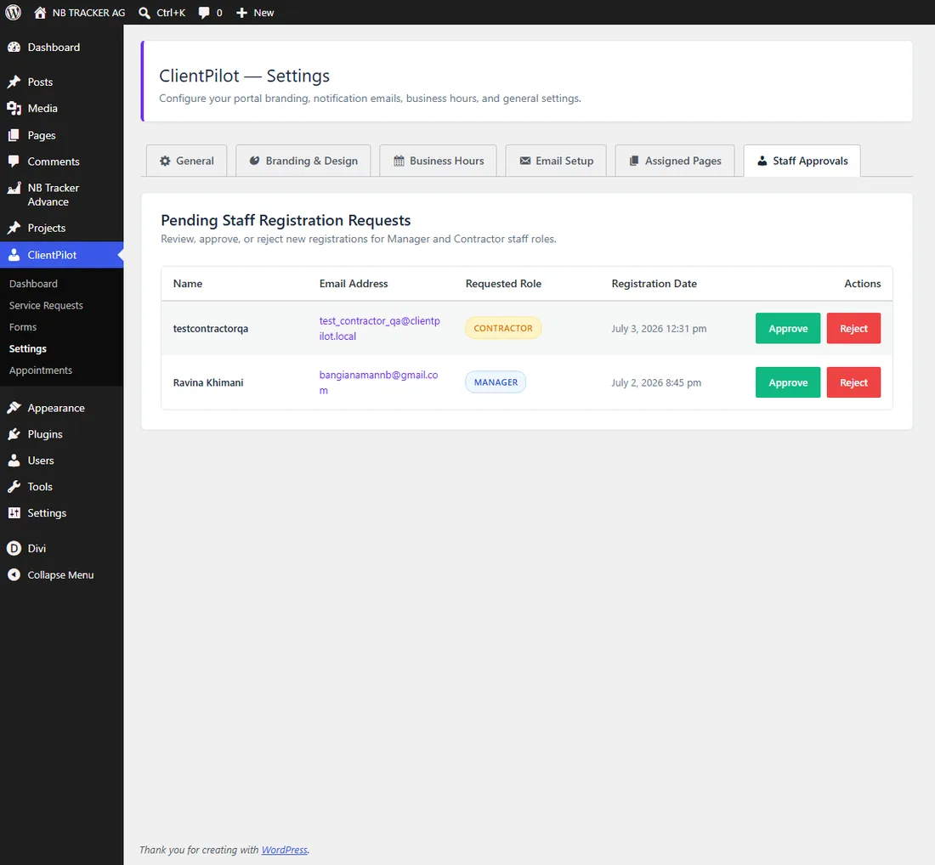Open the New content menu label
935x865 pixels.
point(263,13)
